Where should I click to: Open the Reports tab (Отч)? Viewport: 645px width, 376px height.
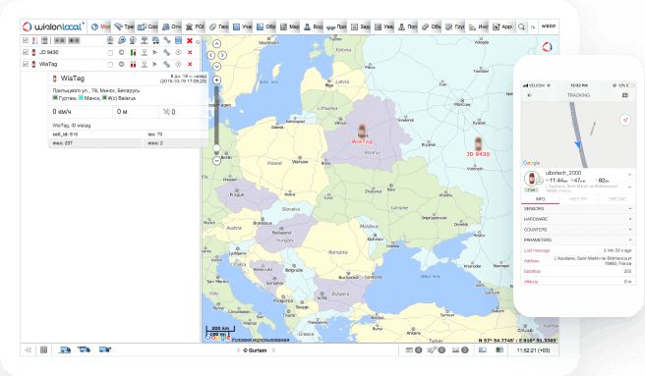(x=171, y=27)
